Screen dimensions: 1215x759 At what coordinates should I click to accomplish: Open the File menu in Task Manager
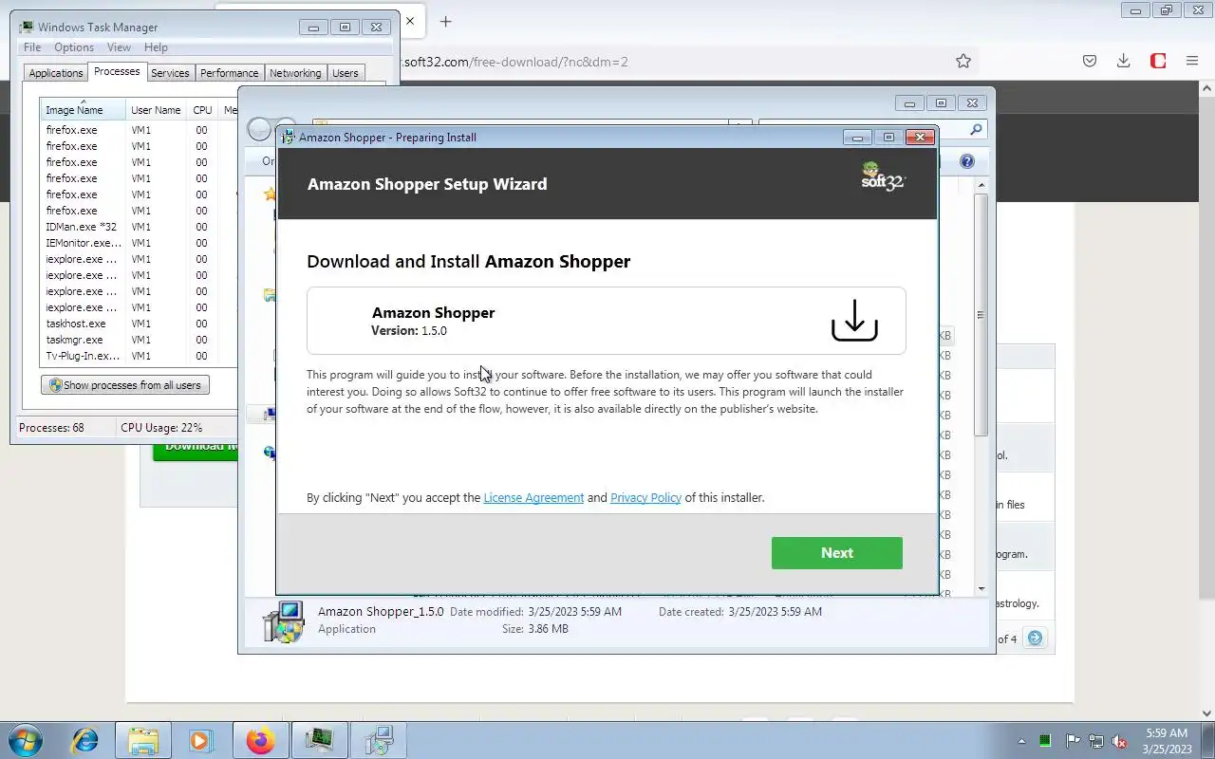(x=32, y=47)
